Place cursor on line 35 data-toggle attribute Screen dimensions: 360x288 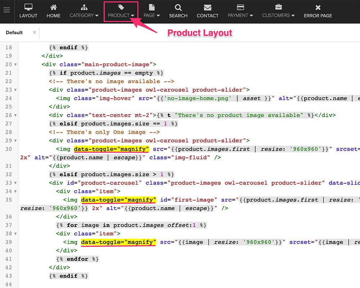click(x=118, y=200)
